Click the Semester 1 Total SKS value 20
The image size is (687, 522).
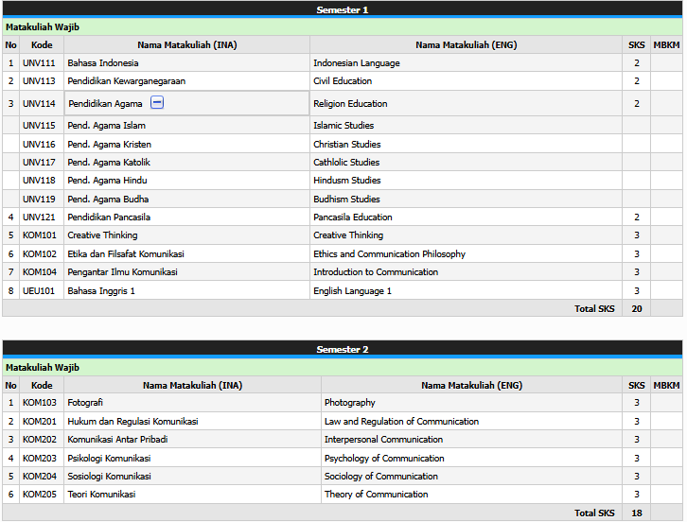(x=636, y=309)
